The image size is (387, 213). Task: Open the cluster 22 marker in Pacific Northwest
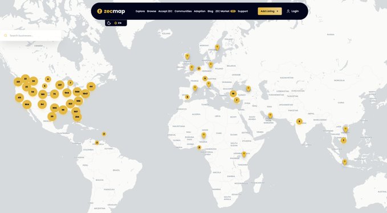click(25, 79)
